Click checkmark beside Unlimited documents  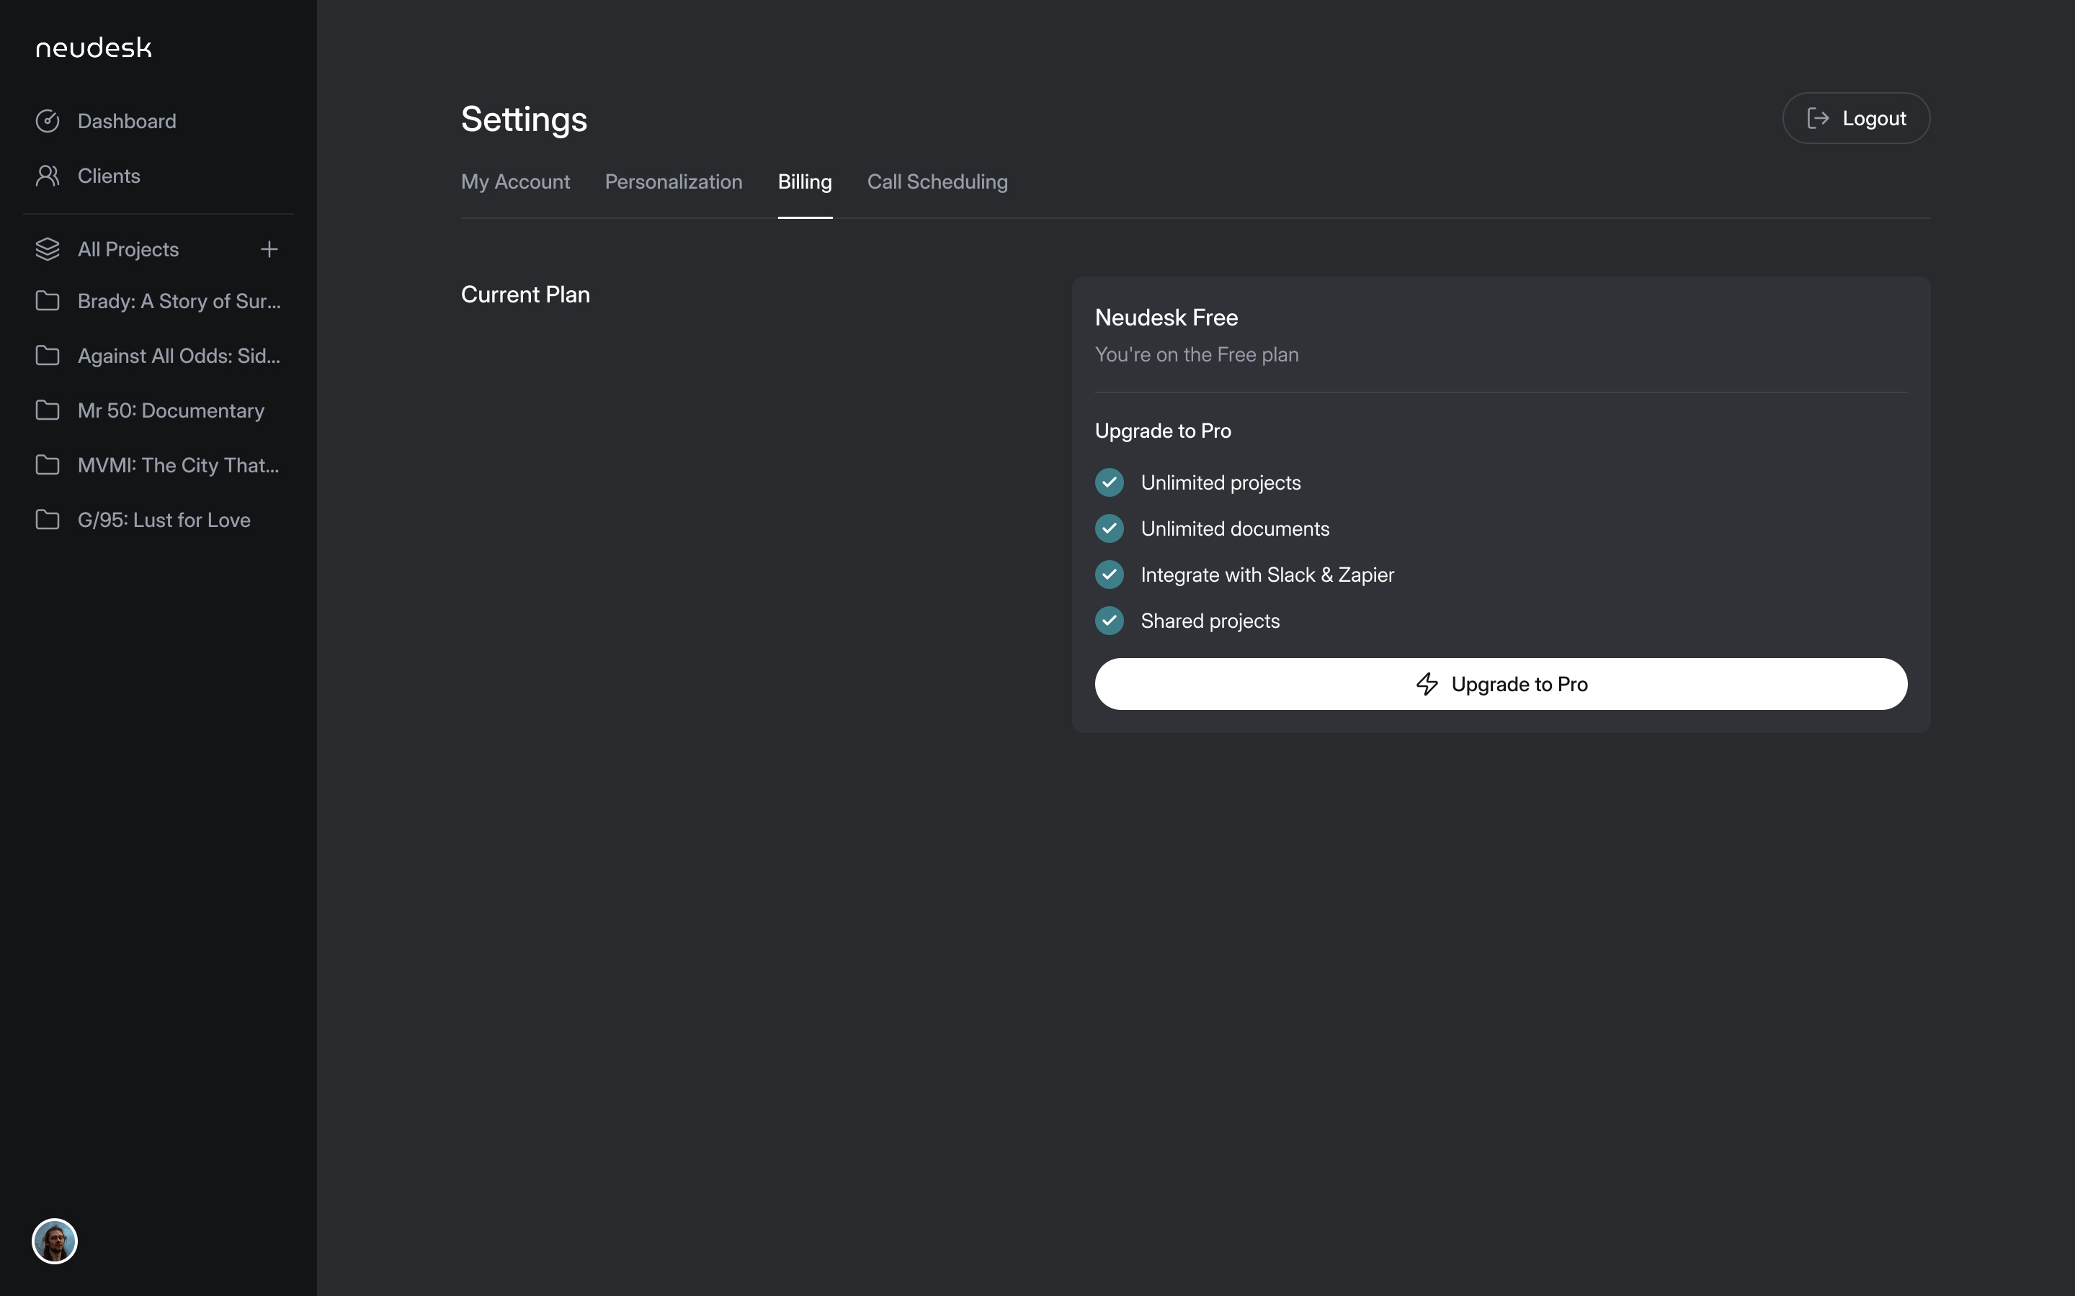pyautogui.click(x=1110, y=529)
